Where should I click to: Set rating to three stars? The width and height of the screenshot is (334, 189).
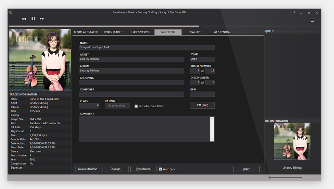[x=117, y=106]
